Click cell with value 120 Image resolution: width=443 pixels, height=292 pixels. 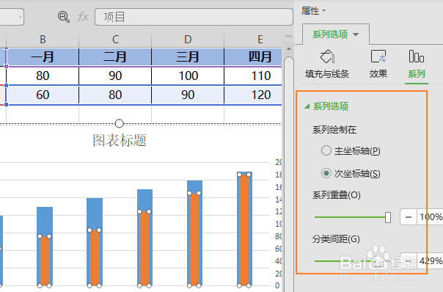253,95
